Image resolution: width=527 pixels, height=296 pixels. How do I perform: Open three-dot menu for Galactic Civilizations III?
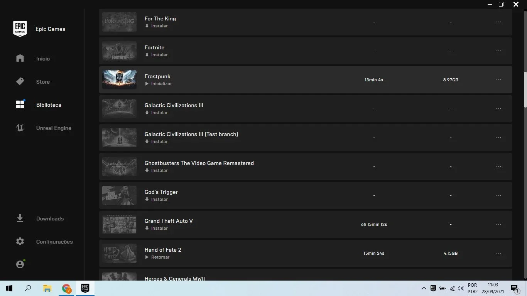pyautogui.click(x=499, y=109)
